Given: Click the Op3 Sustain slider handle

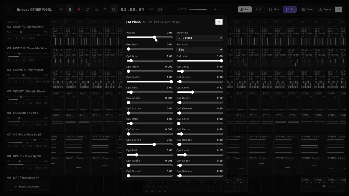Looking at the screenshot, I should 154,145.
